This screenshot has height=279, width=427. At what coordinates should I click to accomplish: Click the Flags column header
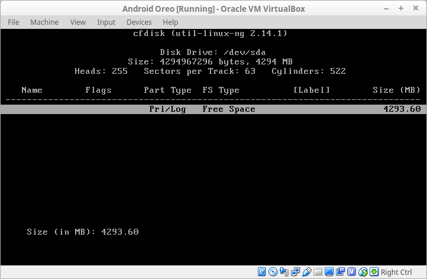98,90
